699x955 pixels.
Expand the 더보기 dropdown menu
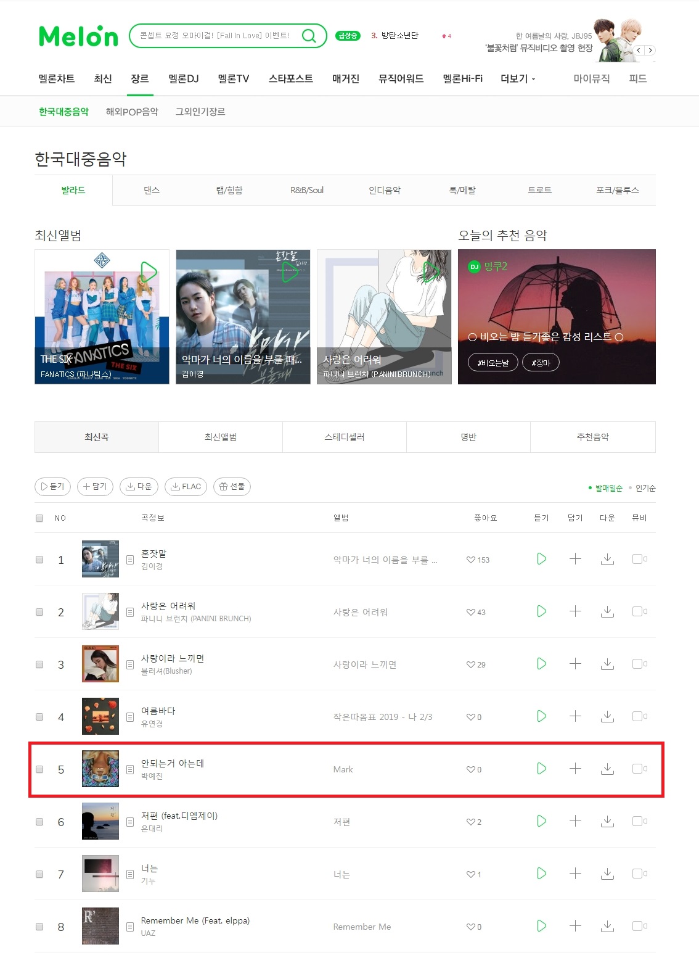pos(518,79)
